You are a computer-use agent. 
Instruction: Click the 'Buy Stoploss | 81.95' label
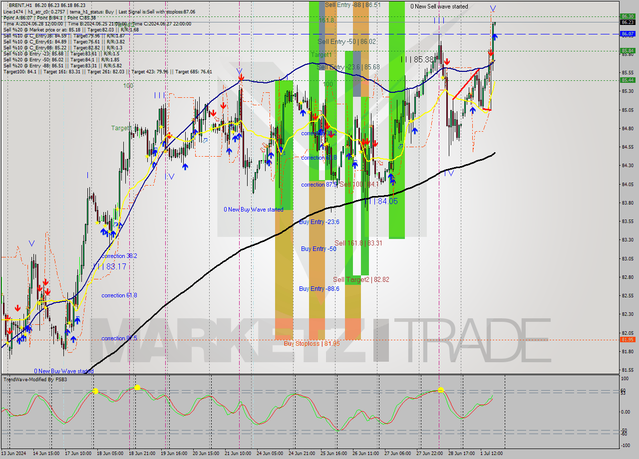click(312, 344)
